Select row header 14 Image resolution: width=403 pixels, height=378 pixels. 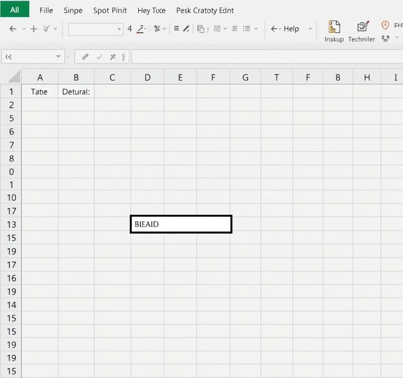11,305
